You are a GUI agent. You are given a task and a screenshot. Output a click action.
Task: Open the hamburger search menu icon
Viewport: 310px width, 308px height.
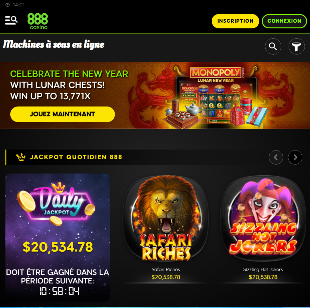[11, 20]
